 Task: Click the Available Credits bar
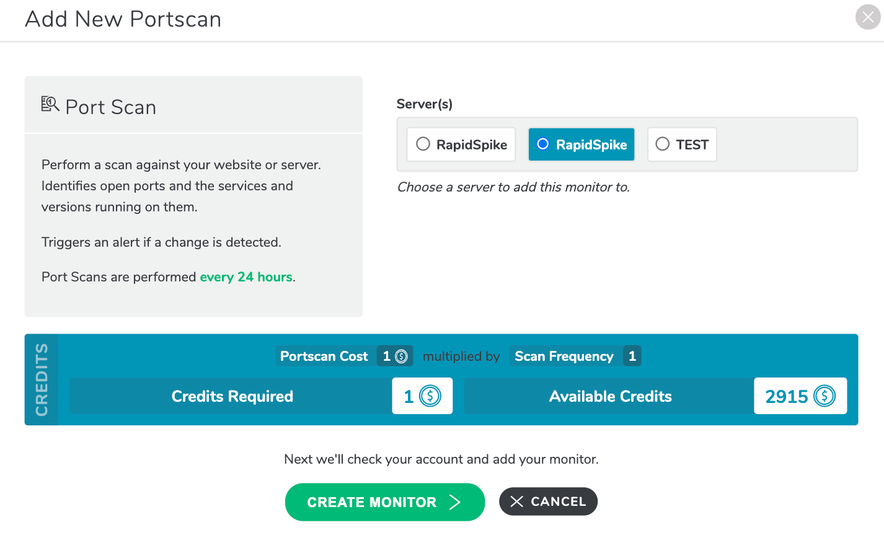[610, 396]
